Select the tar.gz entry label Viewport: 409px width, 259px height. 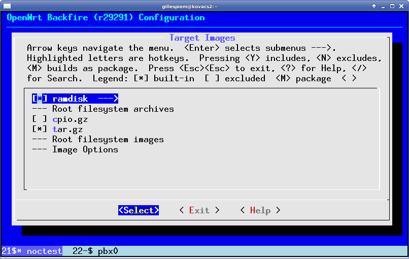pyautogui.click(x=67, y=129)
